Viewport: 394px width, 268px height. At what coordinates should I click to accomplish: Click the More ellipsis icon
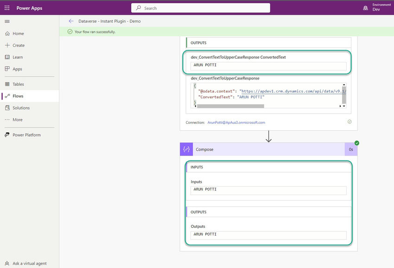[x=7, y=120]
